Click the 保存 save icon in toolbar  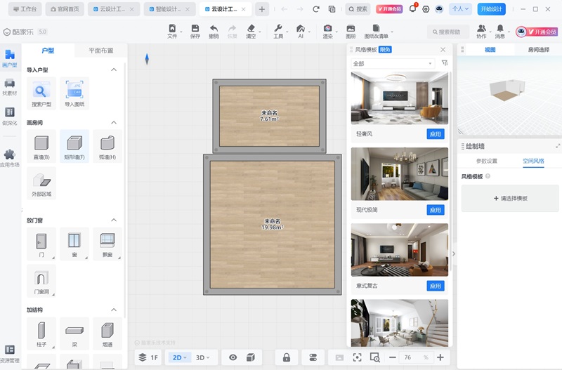pyautogui.click(x=195, y=32)
